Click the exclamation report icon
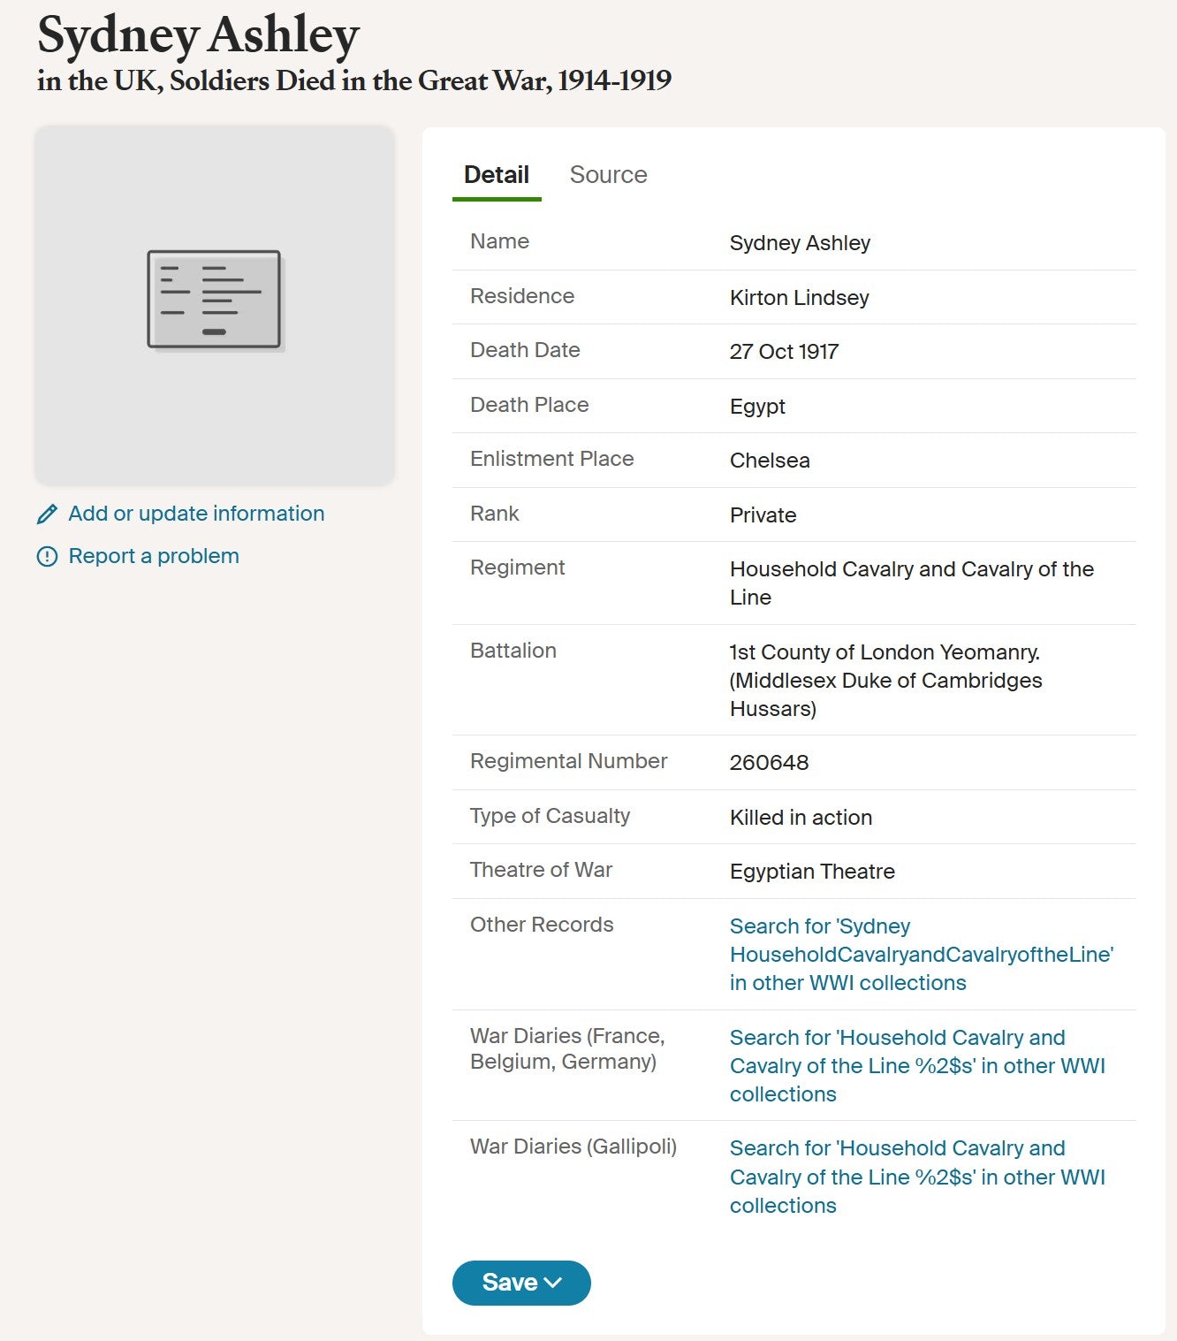The image size is (1177, 1341). [x=47, y=556]
